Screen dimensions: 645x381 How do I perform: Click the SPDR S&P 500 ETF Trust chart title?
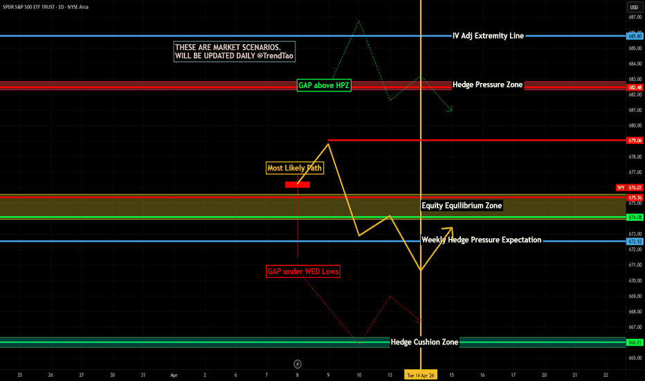coord(54,7)
